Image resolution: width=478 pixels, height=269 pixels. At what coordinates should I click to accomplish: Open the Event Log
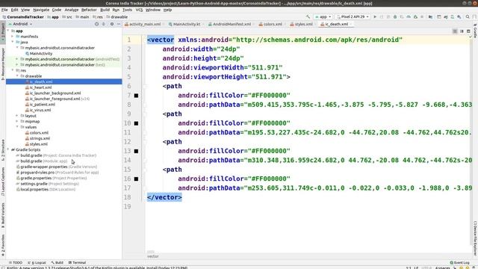(460, 262)
